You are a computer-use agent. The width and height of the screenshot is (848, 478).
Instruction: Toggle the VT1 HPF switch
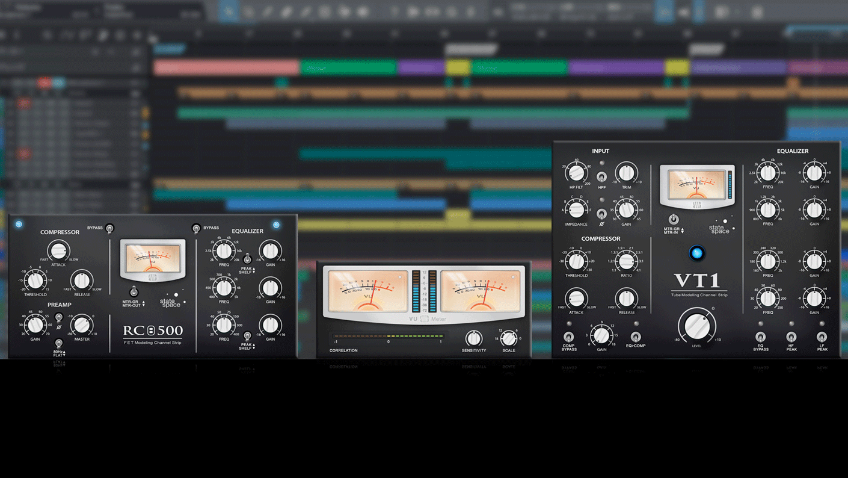601,178
